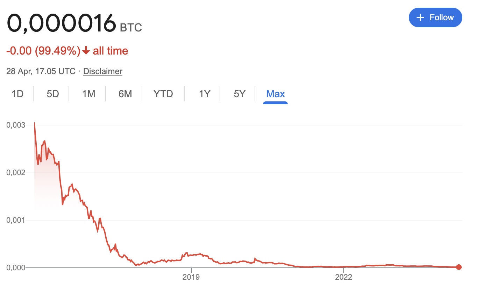The width and height of the screenshot is (484, 286).
Task: Switch to the 1Y chart
Action: pyautogui.click(x=204, y=94)
